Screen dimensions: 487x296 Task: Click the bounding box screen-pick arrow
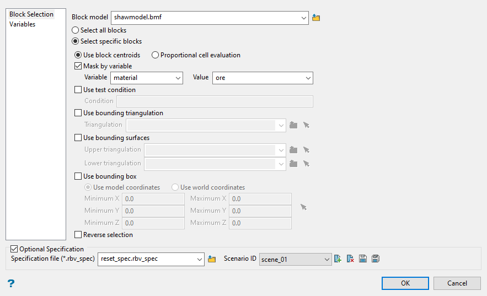303,207
